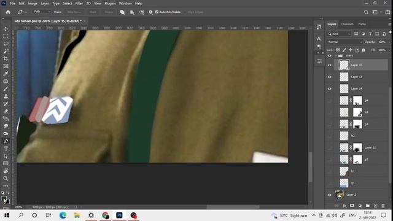The height and width of the screenshot is (221, 393).
Task: Filter layers by type layers icon
Action: point(370,34)
